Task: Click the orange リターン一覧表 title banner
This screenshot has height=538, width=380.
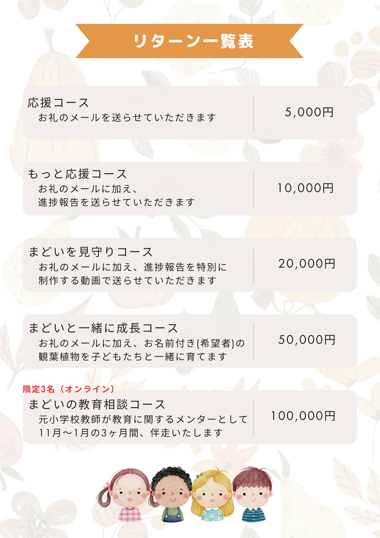Action: (x=189, y=41)
